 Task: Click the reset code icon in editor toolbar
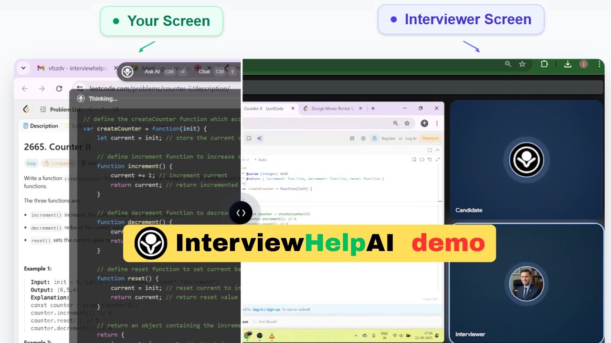click(430, 160)
